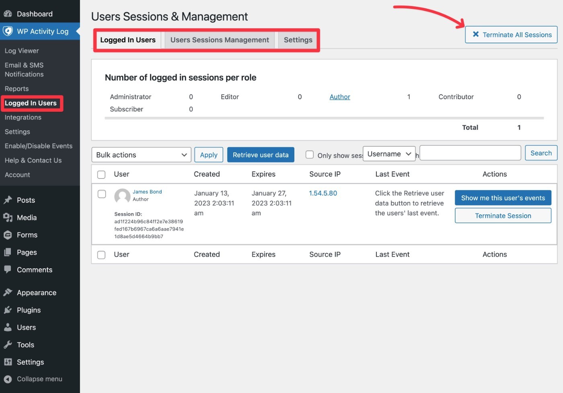Open the Settings tab at the top of the page
This screenshot has width=563, height=393.
coord(298,40)
